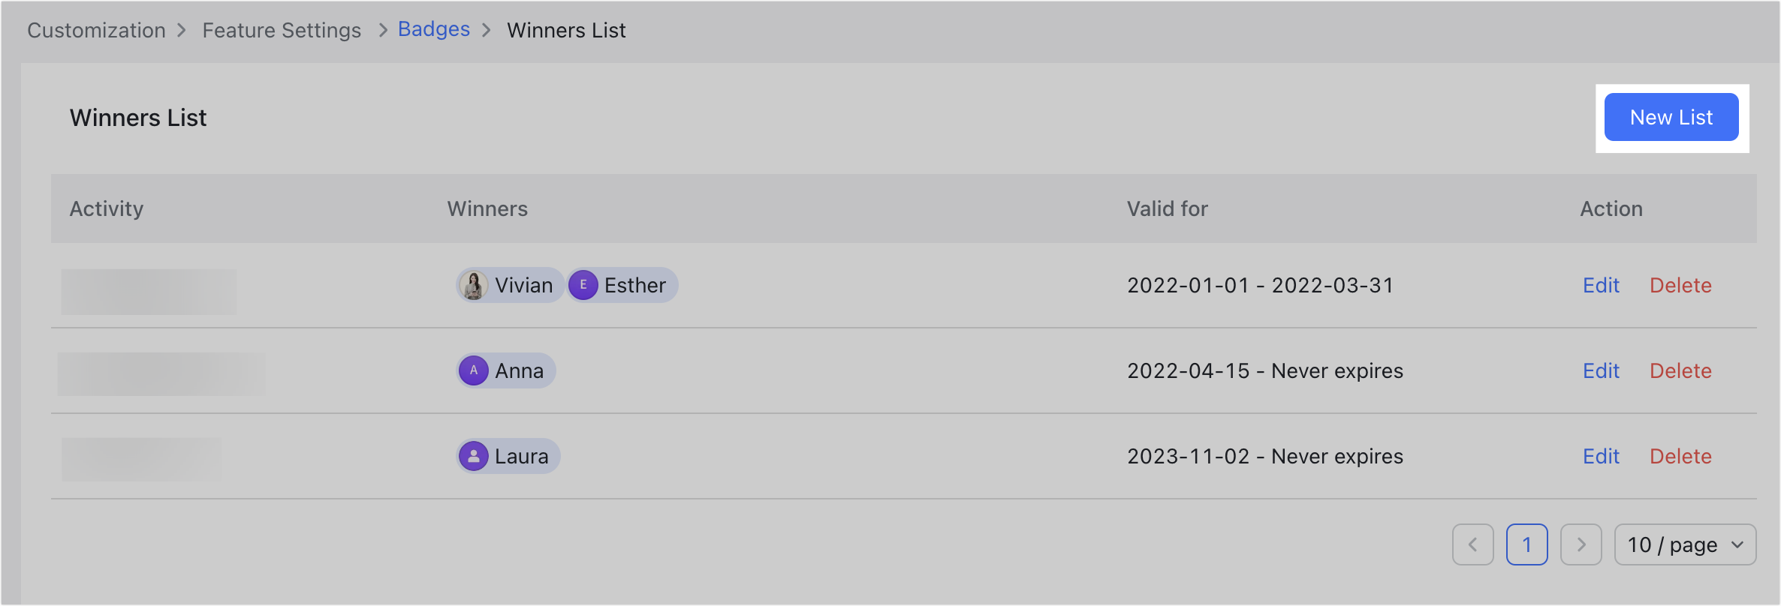This screenshot has height=606, width=1781.
Task: Click the Feature Settings breadcrumb item
Action: click(282, 30)
